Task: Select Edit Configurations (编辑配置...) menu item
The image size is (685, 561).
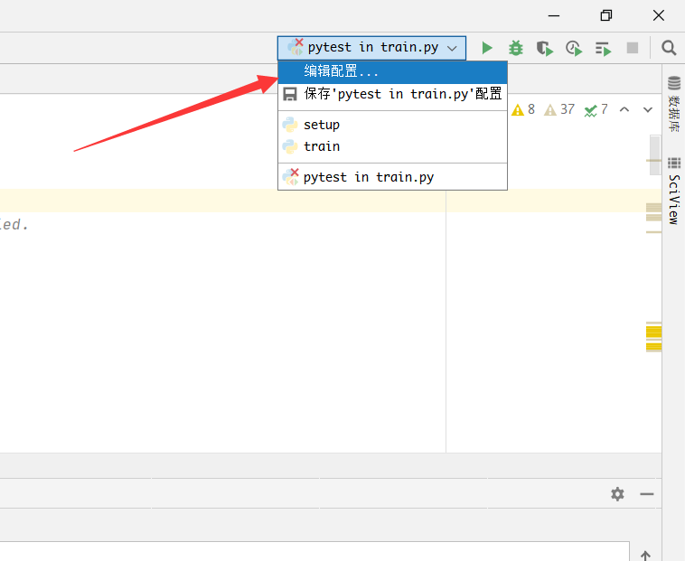Action: (x=392, y=71)
